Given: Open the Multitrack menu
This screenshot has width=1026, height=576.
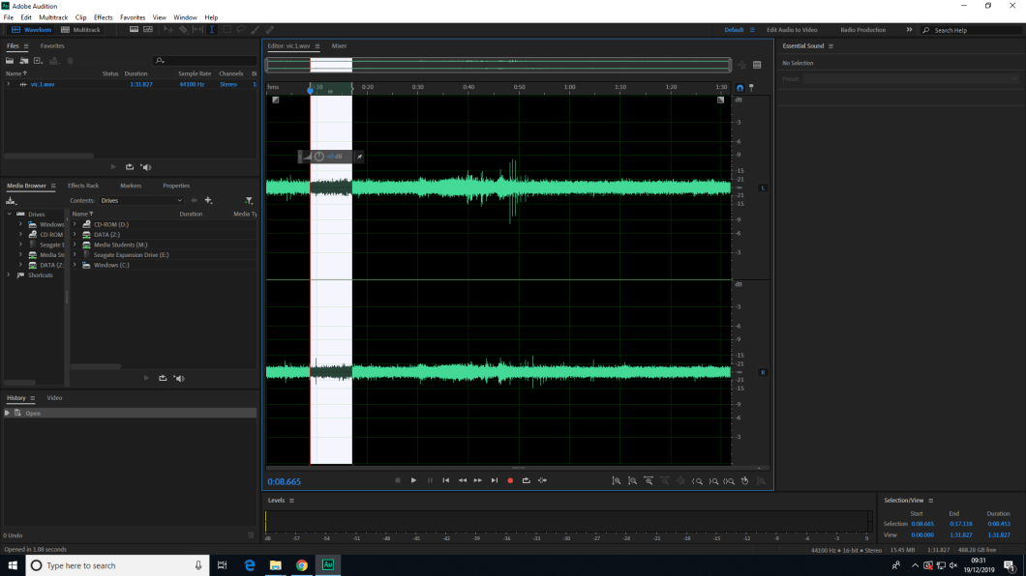Looking at the screenshot, I should click(53, 17).
